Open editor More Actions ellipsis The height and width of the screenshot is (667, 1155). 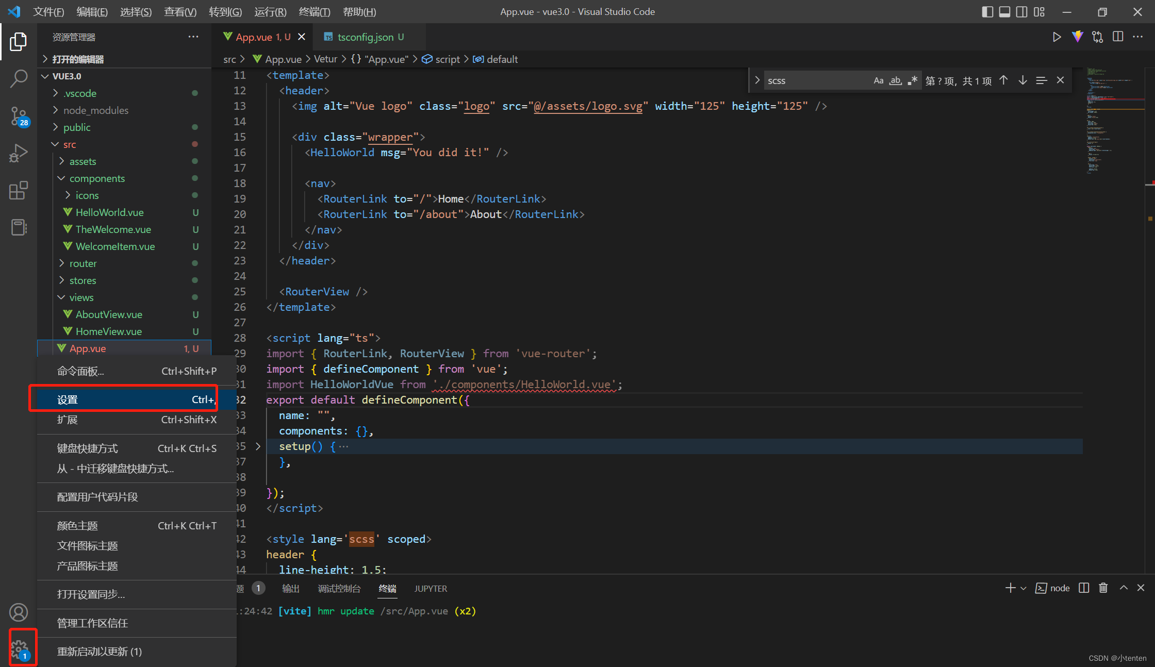tap(1138, 37)
